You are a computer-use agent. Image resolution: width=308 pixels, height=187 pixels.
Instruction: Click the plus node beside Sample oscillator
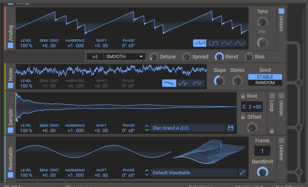point(299,127)
